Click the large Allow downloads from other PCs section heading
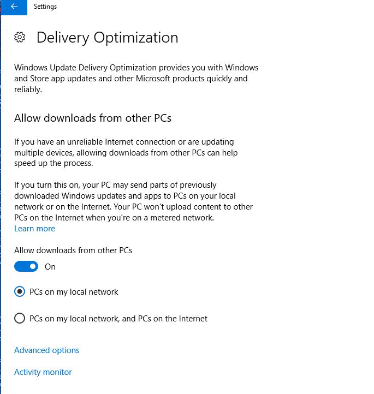This screenshot has width=374, height=394. pyautogui.click(x=93, y=118)
